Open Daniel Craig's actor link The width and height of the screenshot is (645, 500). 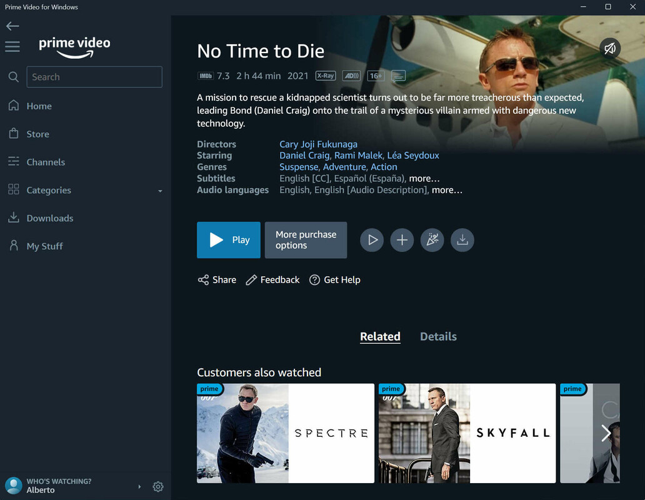304,156
